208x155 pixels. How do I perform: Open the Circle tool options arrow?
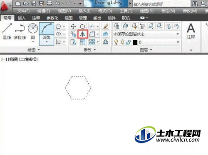coord(33,41)
